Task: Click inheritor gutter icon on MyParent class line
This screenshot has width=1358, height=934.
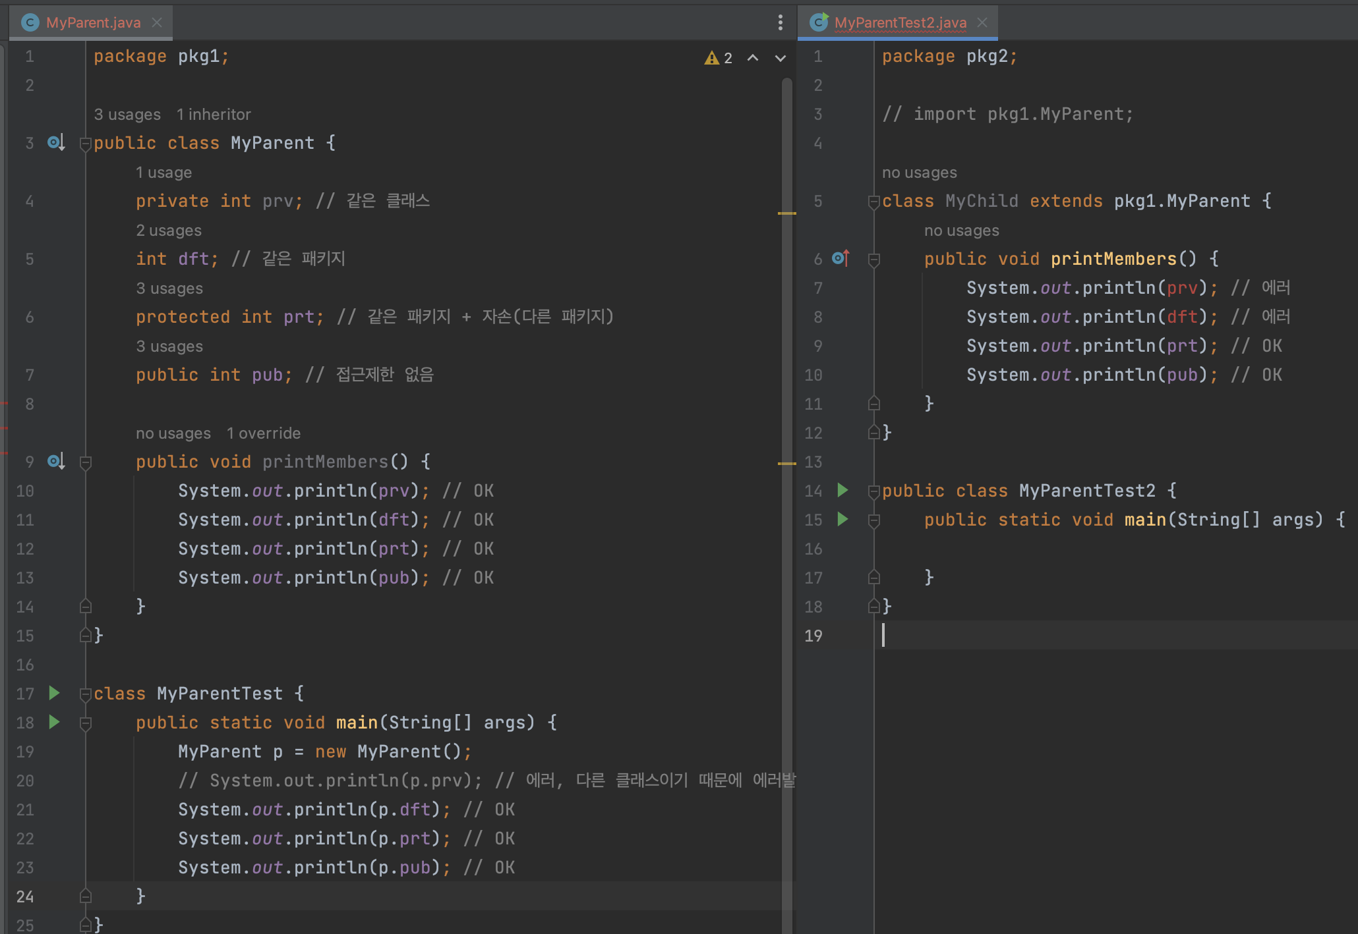Action: click(x=55, y=142)
